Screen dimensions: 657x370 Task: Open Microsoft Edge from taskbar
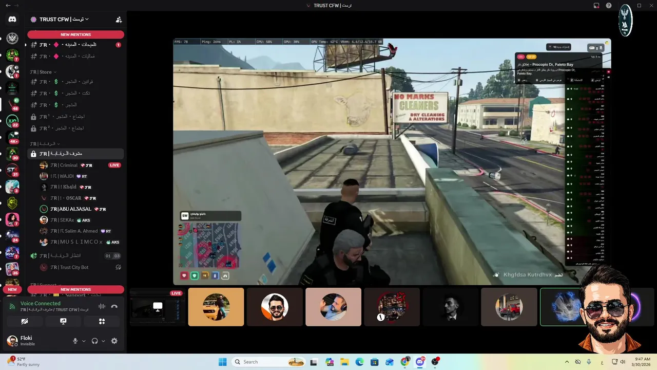point(359,362)
